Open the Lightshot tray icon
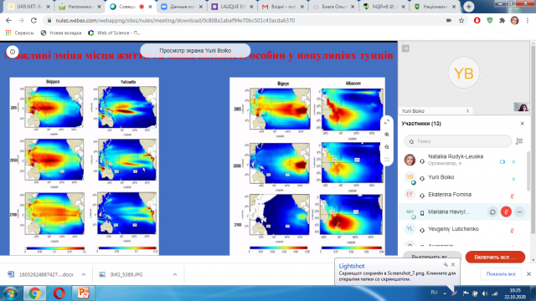This screenshot has width=536, height=301. (x=454, y=293)
